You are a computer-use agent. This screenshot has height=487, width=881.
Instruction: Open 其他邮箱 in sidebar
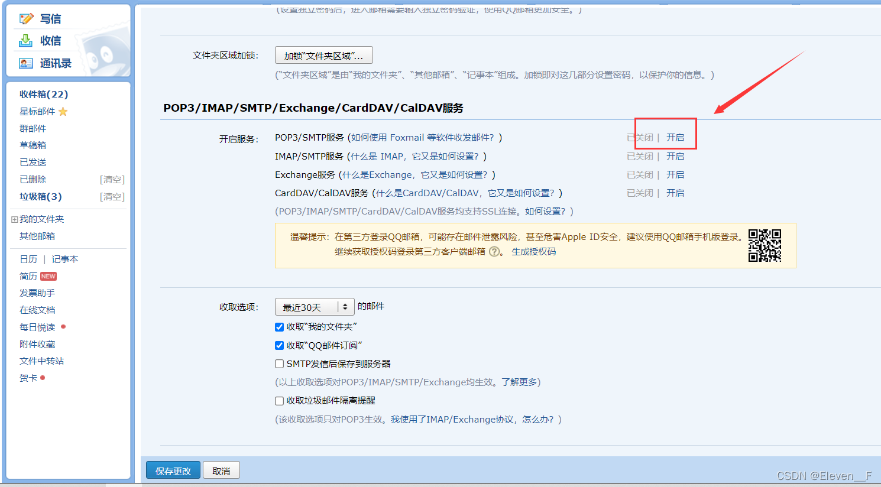pos(37,236)
